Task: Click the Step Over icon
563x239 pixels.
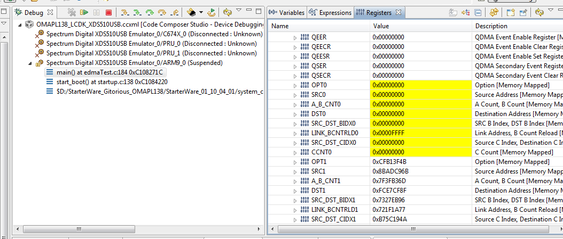Action: [x=162, y=13]
